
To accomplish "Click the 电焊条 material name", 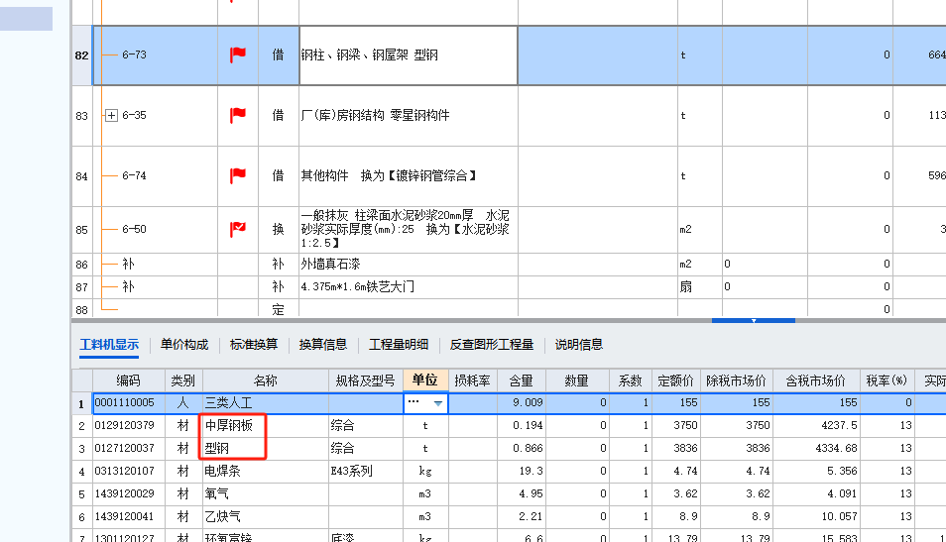I will click(223, 472).
